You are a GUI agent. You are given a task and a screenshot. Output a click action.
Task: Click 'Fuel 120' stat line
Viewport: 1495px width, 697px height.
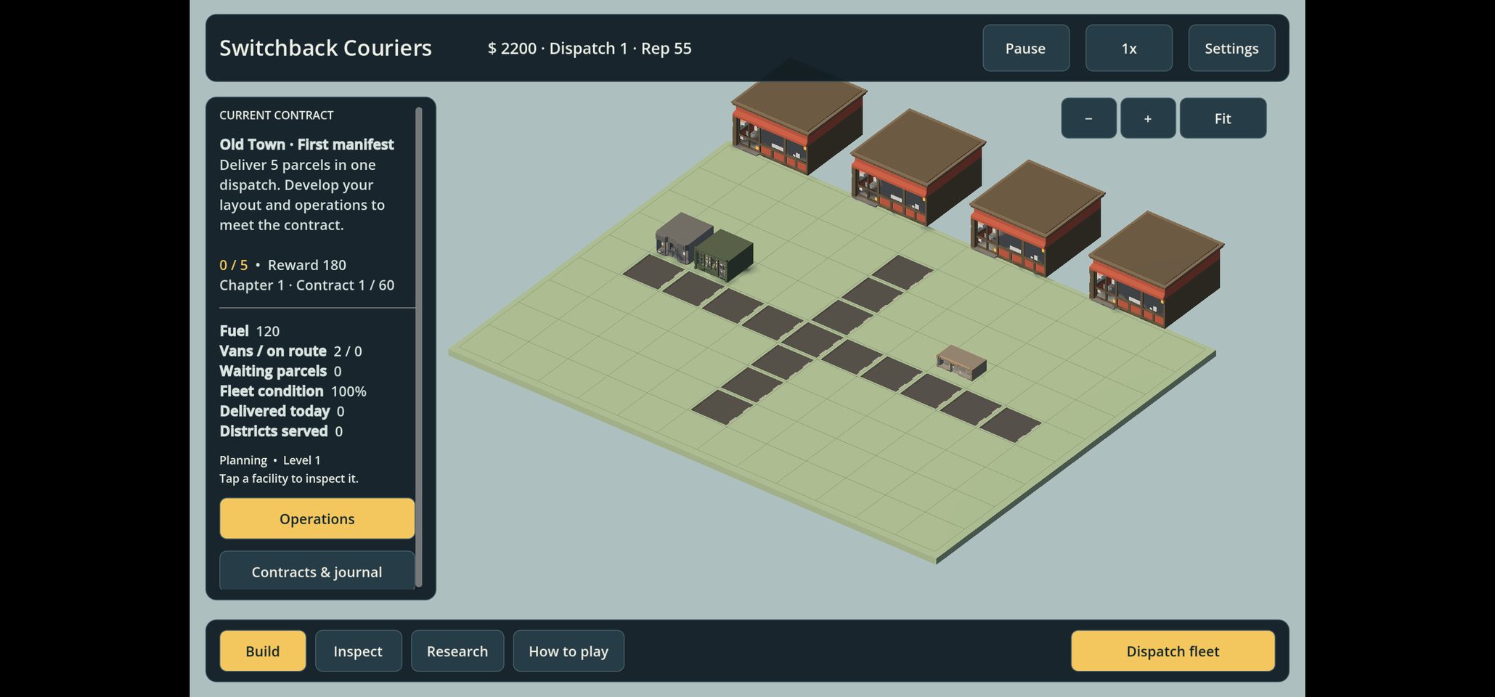(x=249, y=331)
